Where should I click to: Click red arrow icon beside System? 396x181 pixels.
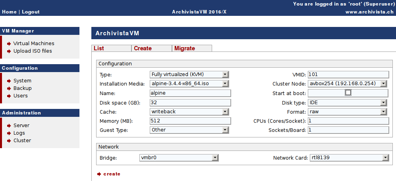(x=9, y=81)
